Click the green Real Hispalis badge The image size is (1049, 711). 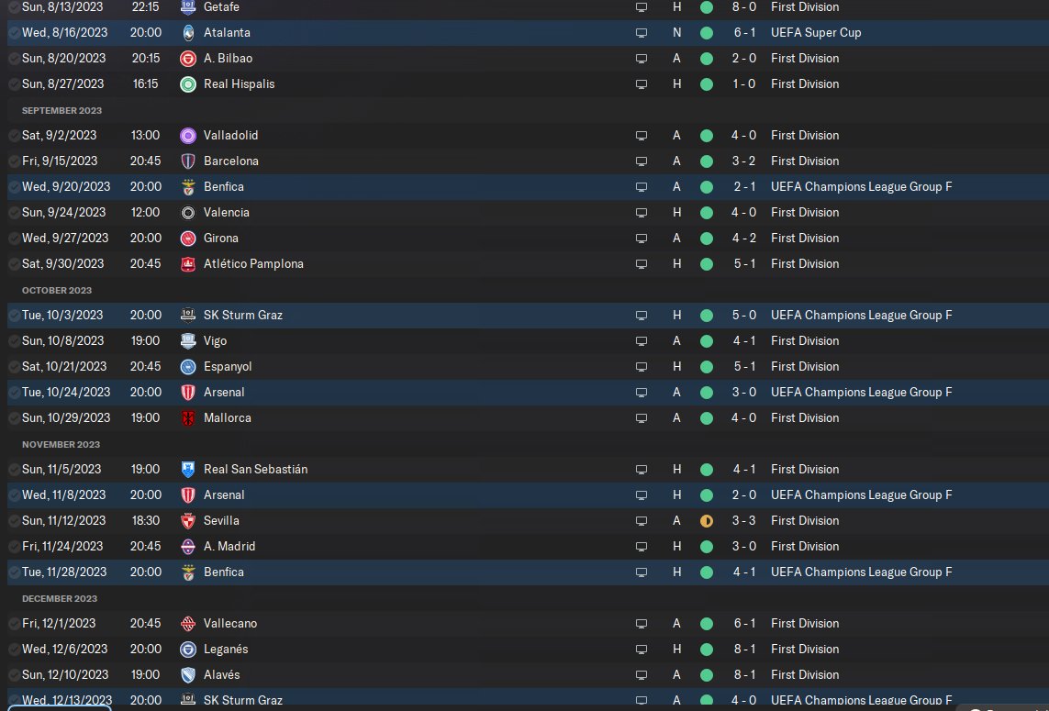(x=188, y=83)
